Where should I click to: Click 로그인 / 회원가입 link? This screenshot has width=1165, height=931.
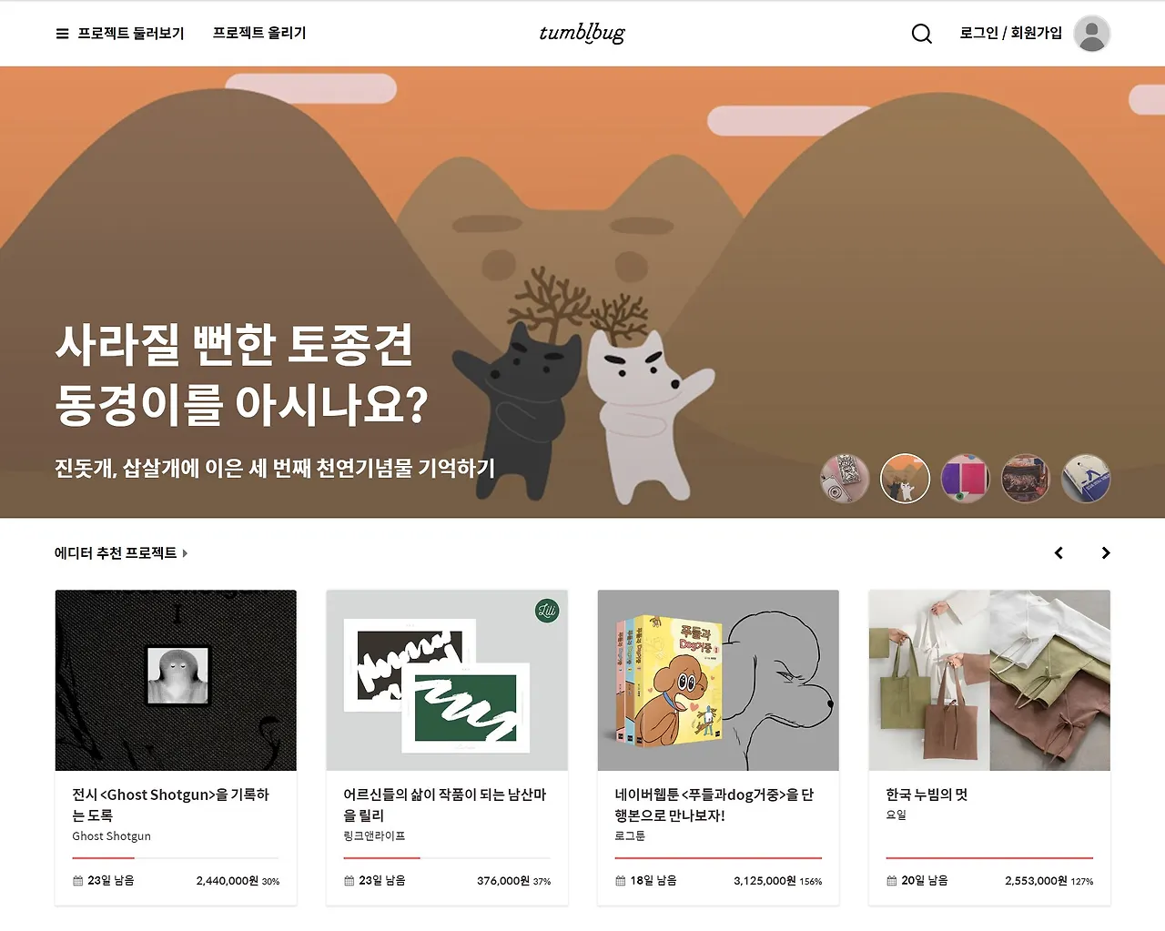pyautogui.click(x=1010, y=33)
